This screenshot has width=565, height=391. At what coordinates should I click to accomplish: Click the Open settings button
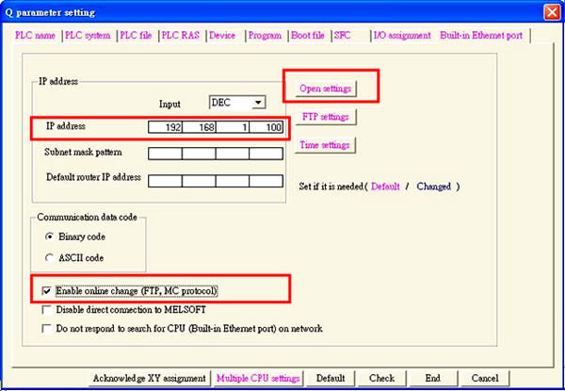pyautogui.click(x=326, y=89)
